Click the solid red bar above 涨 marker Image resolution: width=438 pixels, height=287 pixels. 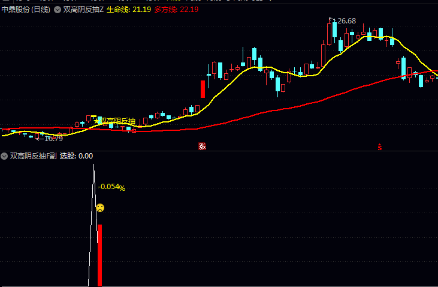point(203,89)
